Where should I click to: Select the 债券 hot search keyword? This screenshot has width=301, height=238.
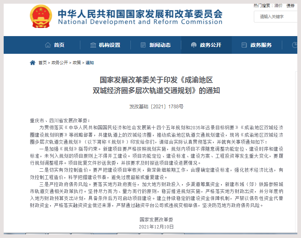pos(290,6)
